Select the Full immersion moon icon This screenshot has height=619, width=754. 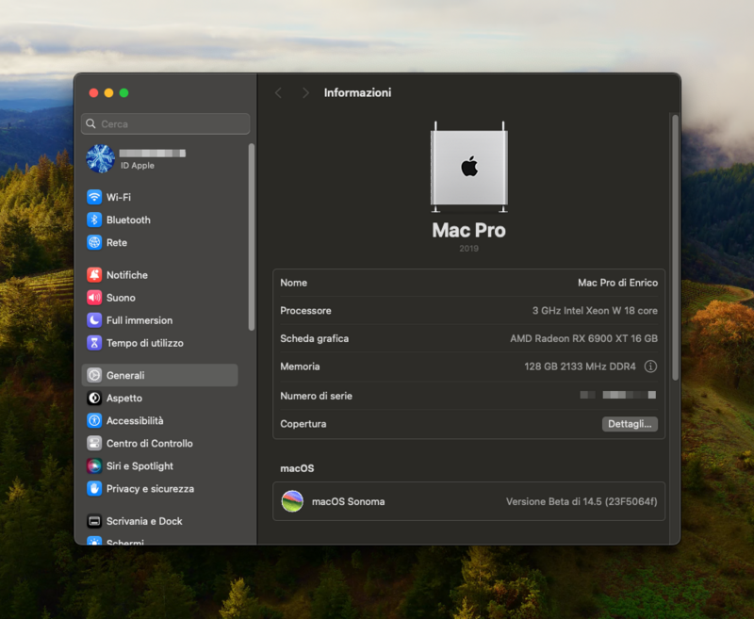[94, 320]
